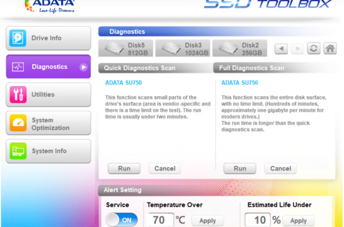Click the System Info computer icon
The width and height of the screenshot is (344, 227).
click(x=18, y=151)
